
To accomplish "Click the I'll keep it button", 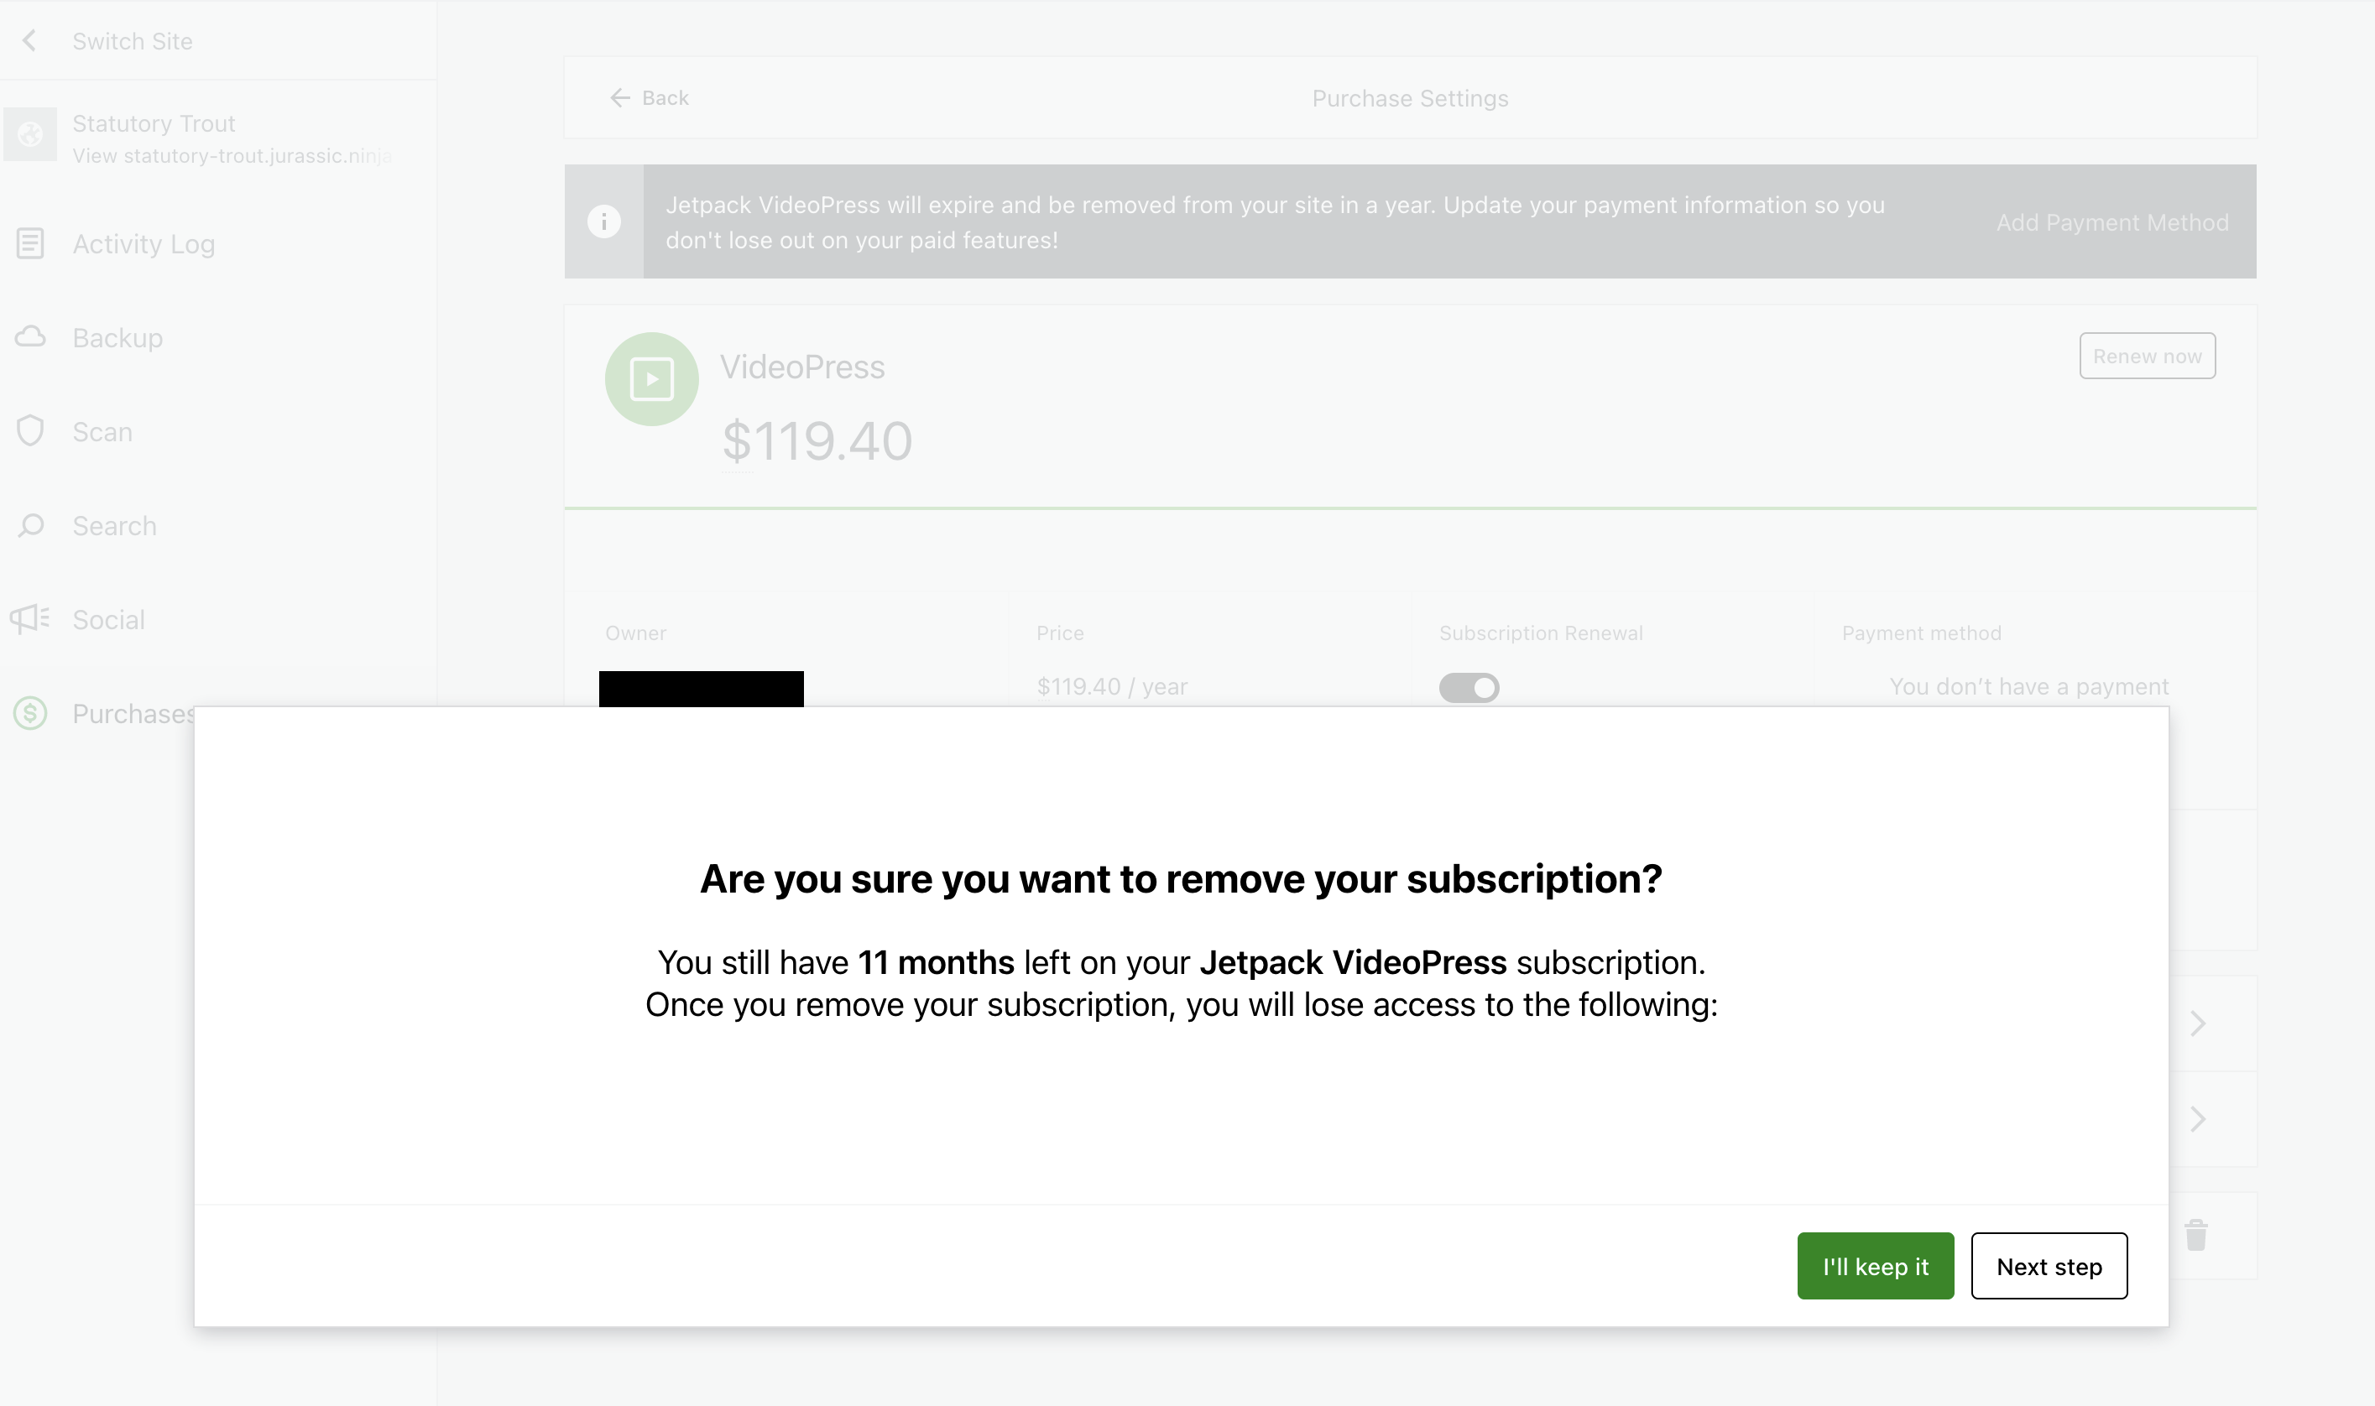I will 1875,1266.
